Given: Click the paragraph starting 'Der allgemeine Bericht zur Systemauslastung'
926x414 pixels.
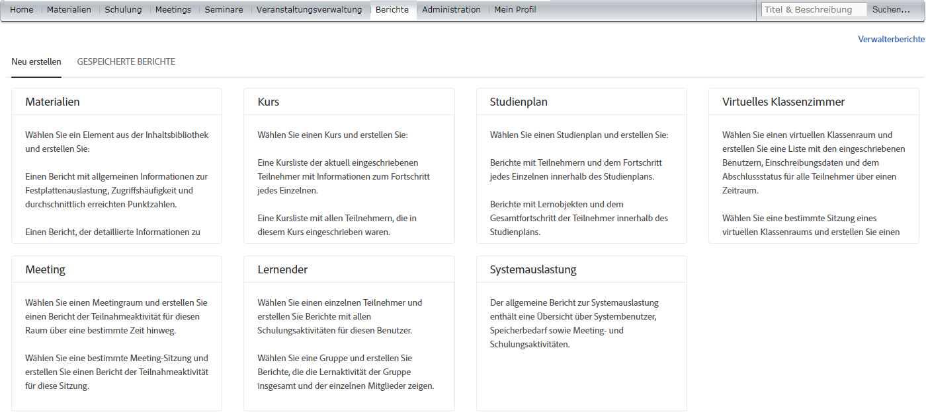Looking at the screenshot, I should 574,324.
